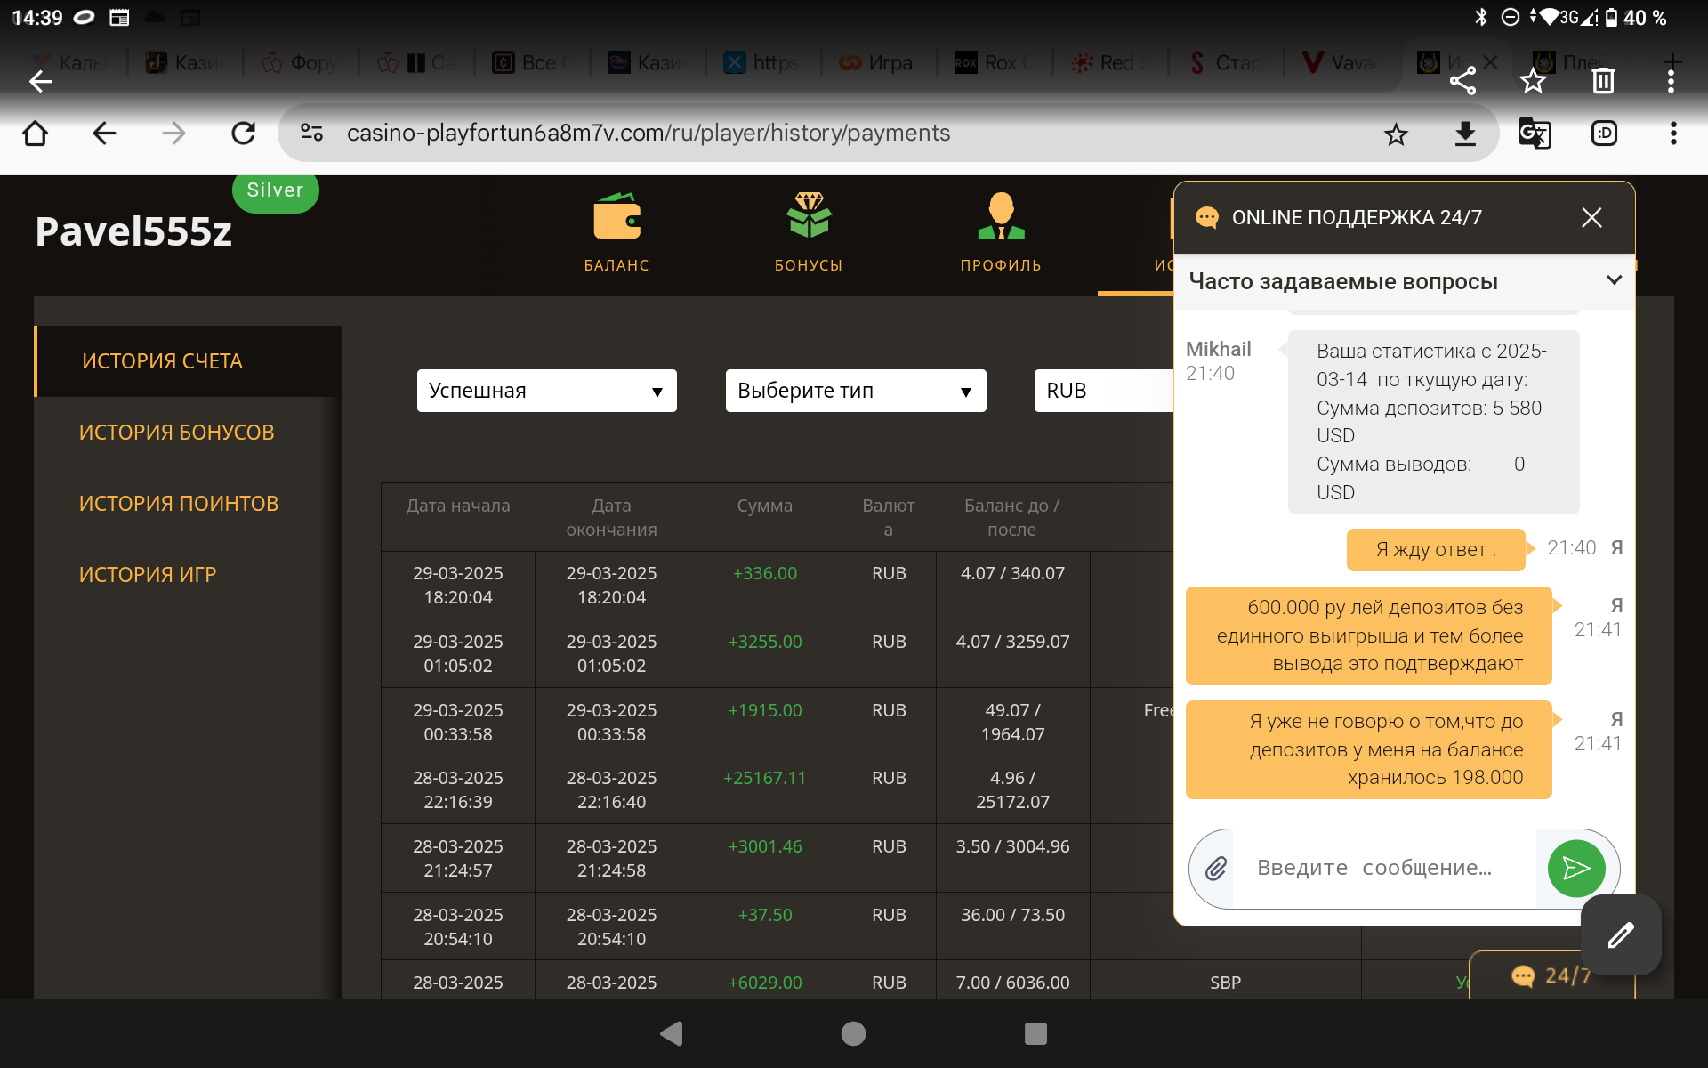The image size is (1708, 1068).
Task: Go to История поинтов section
Action: click(x=179, y=504)
